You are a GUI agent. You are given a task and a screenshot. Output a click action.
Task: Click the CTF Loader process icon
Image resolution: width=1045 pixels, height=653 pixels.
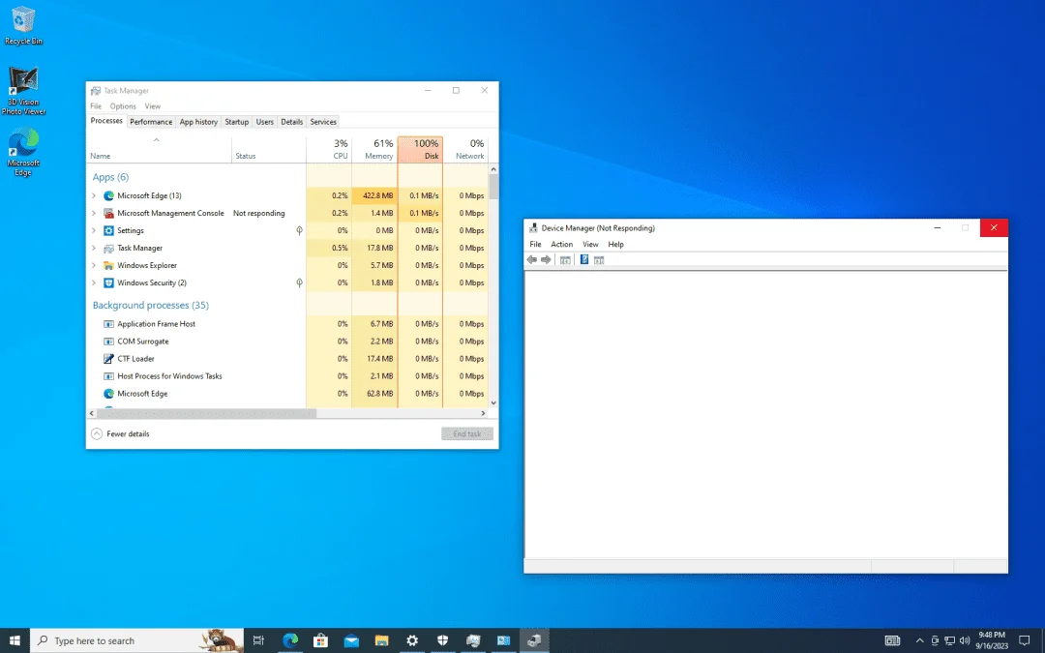click(108, 359)
